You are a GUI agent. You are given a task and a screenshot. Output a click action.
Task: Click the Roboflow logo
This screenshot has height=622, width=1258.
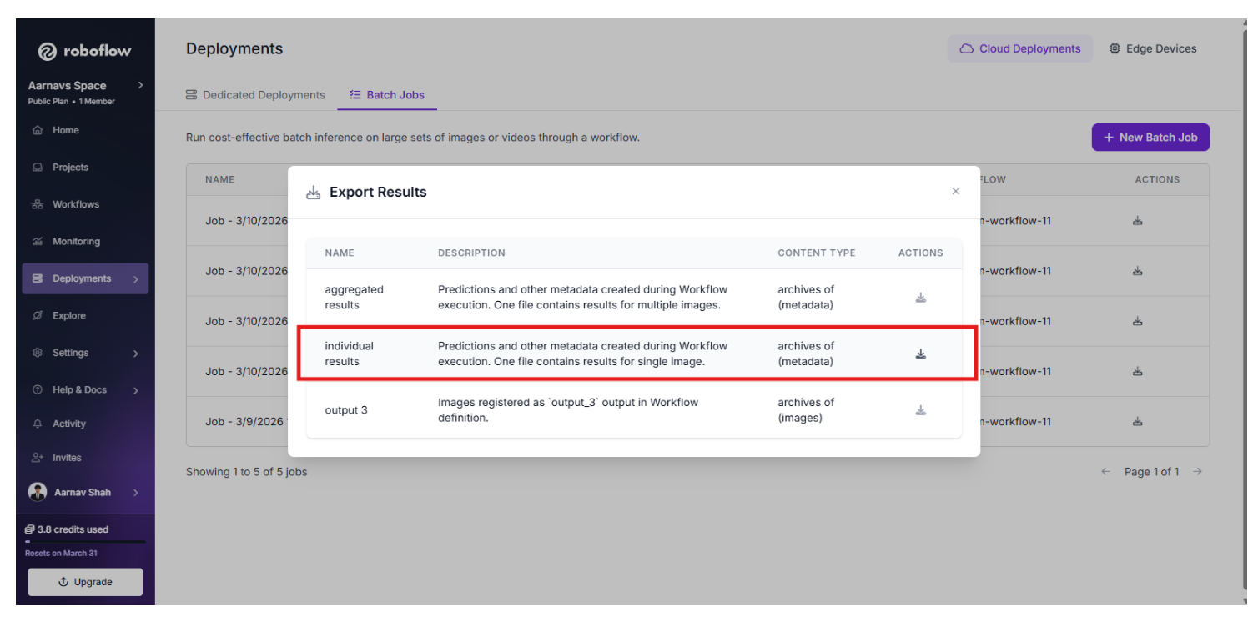click(85, 51)
